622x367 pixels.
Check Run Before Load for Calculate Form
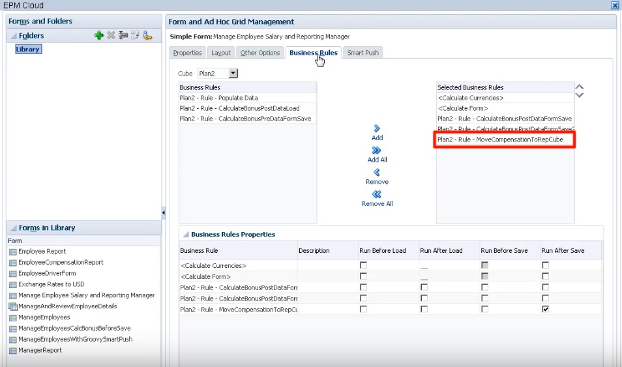[363, 276]
